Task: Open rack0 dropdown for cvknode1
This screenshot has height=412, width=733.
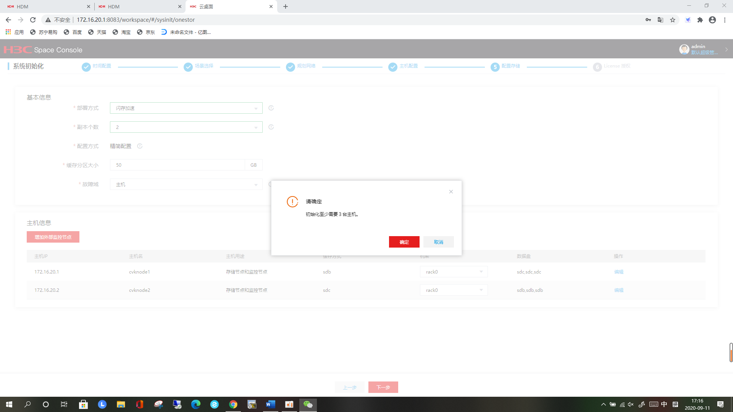Action: [x=454, y=272]
